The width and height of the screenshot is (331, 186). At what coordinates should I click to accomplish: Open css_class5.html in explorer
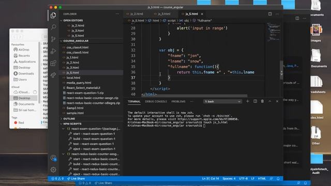click(x=78, y=52)
